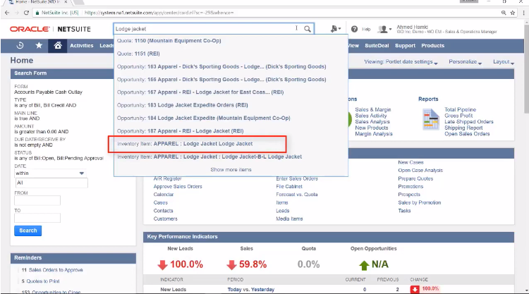This screenshot has width=529, height=294.
Task: Go to the Home house icon
Action: (58, 45)
